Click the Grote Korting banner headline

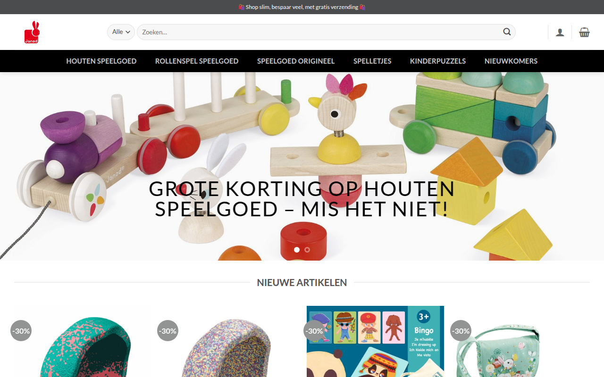pyautogui.click(x=302, y=199)
